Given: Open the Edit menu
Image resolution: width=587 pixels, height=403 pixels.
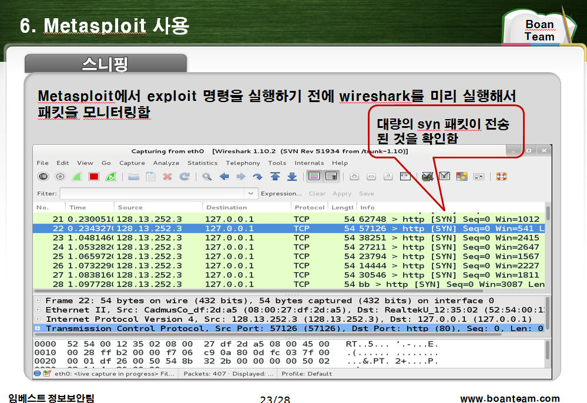Looking at the screenshot, I should pyautogui.click(x=62, y=163).
